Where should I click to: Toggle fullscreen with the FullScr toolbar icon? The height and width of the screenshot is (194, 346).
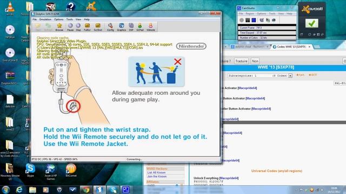(x=87, y=27)
